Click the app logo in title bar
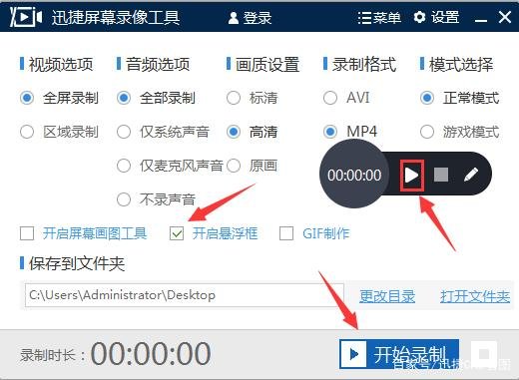 tap(26, 16)
